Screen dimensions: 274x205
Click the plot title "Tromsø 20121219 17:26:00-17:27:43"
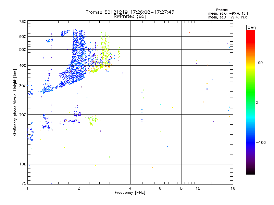pos(130,12)
